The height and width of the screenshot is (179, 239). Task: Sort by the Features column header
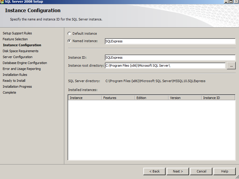tap(118, 98)
